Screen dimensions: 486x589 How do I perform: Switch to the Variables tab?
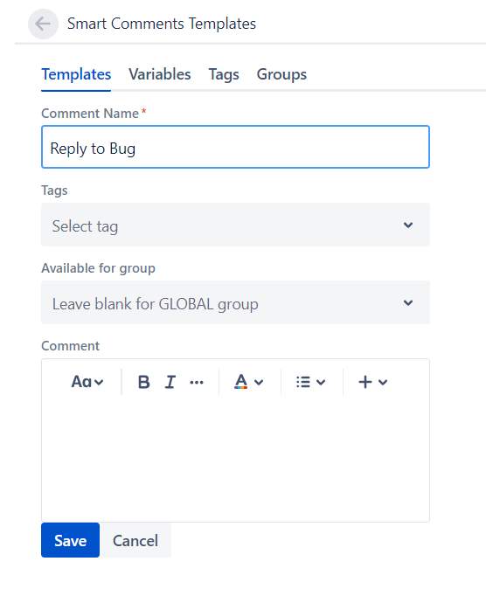coord(160,74)
